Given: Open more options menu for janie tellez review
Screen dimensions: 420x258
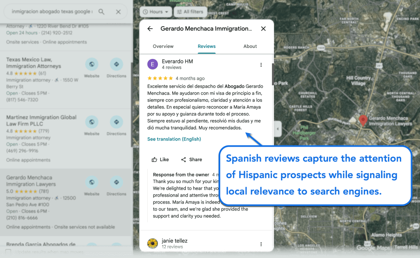Looking at the screenshot, I should [x=261, y=244].
